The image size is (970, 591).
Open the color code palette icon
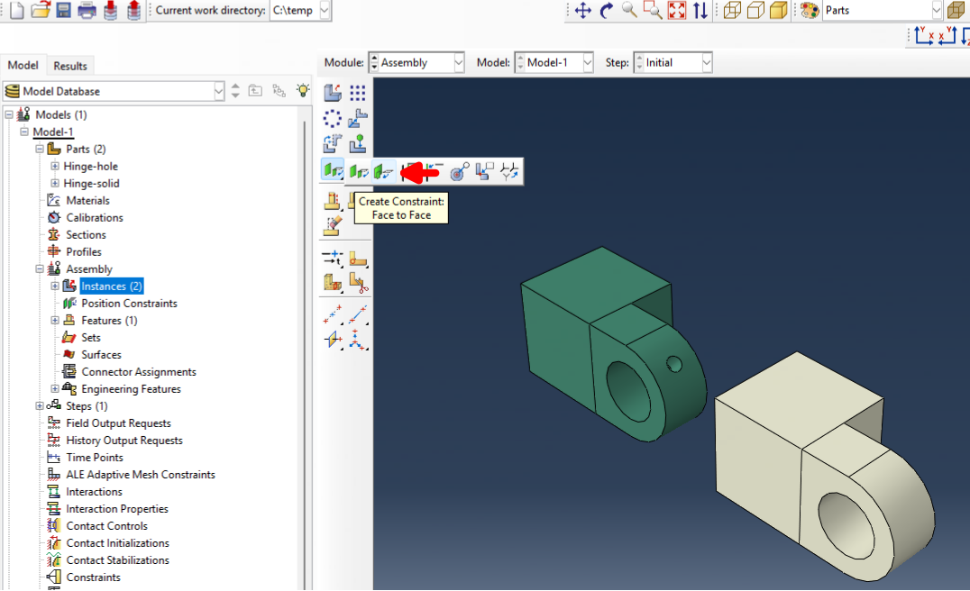tap(810, 11)
